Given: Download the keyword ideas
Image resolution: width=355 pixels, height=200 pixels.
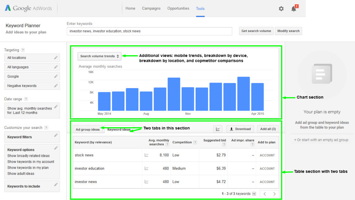Looking at the screenshot, I should pyautogui.click(x=240, y=129).
